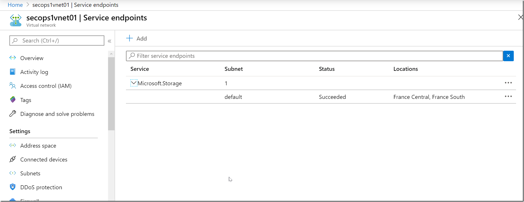Open Diagnose and solve problems
This screenshot has height=202, width=524.
(57, 114)
